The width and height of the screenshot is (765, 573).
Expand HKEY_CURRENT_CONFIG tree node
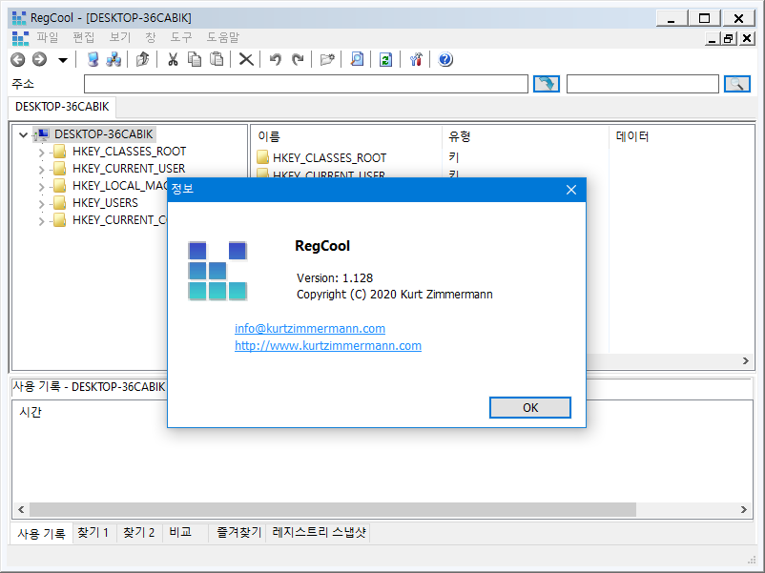click(41, 221)
